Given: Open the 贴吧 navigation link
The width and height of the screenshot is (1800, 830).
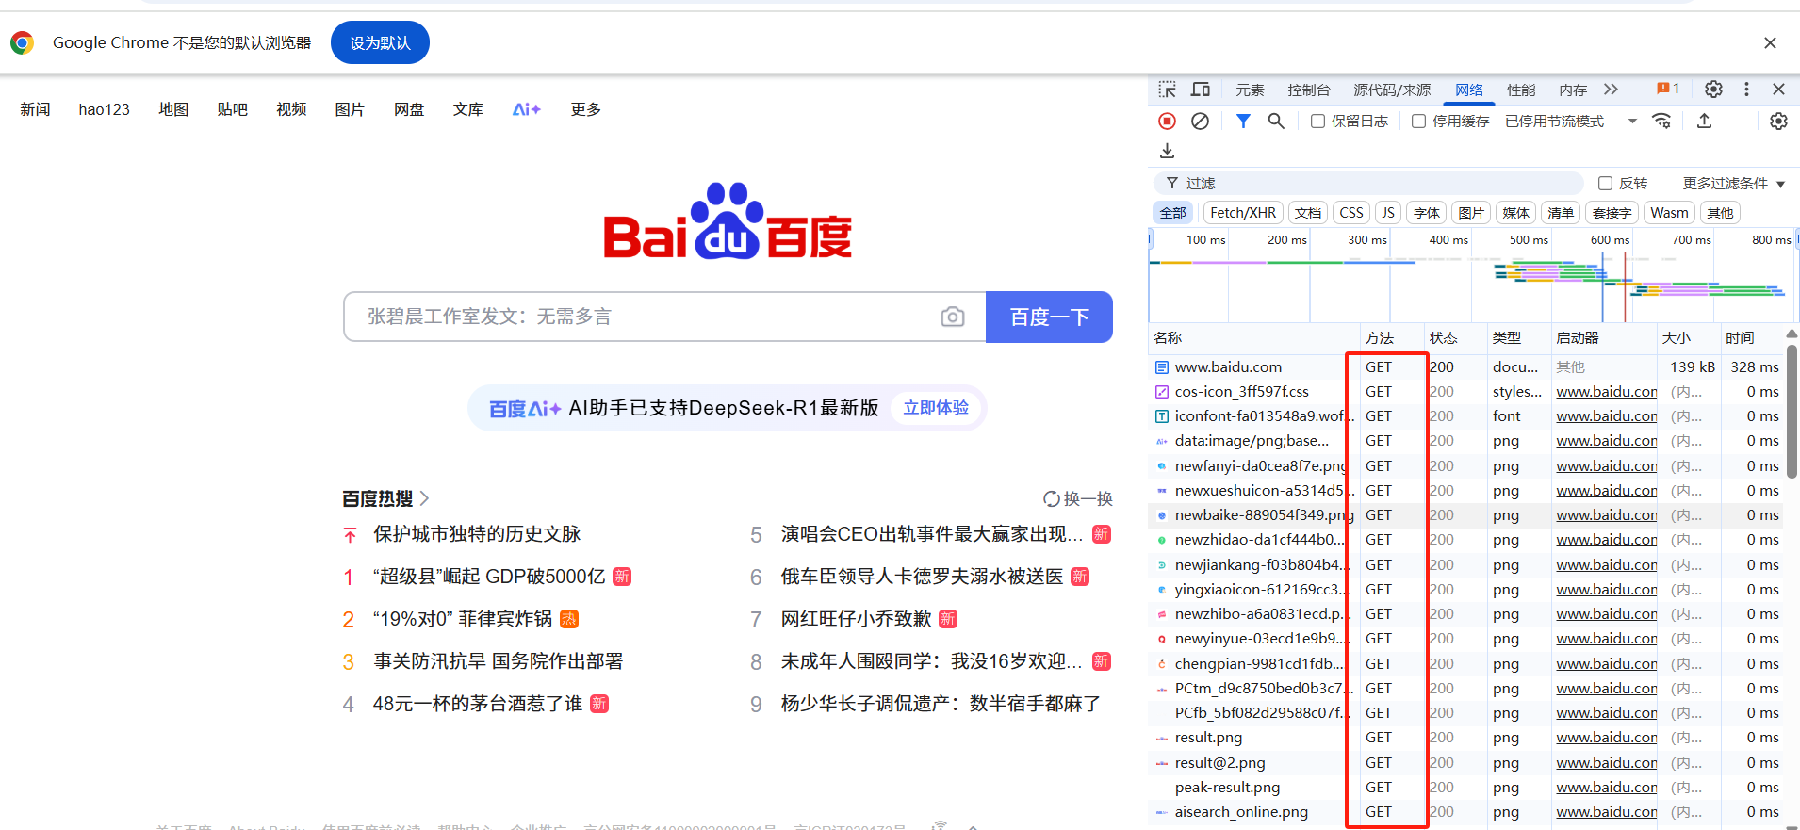Looking at the screenshot, I should point(233,109).
